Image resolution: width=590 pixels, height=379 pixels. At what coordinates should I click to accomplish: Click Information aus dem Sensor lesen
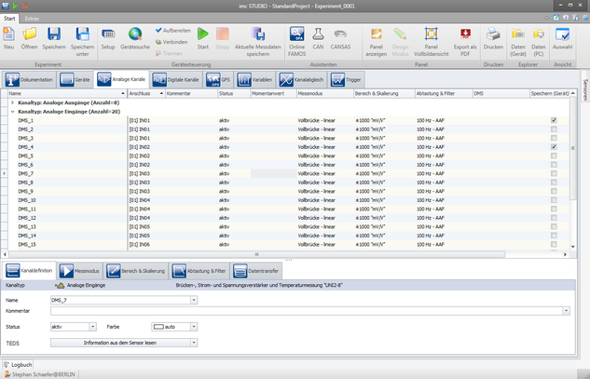pos(124,343)
